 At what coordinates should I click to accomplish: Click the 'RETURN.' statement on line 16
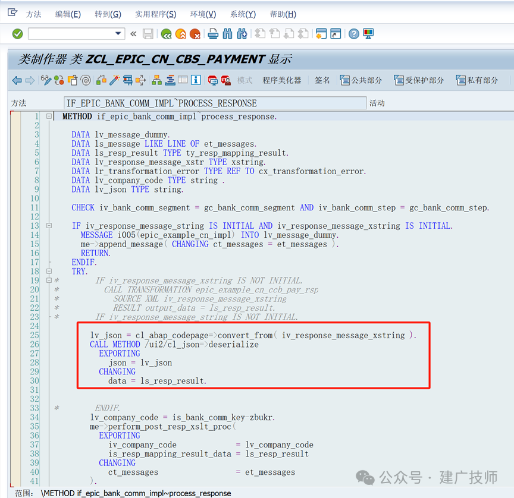coord(96,253)
